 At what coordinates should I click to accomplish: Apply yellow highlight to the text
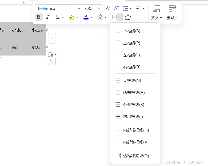[x=72, y=17]
